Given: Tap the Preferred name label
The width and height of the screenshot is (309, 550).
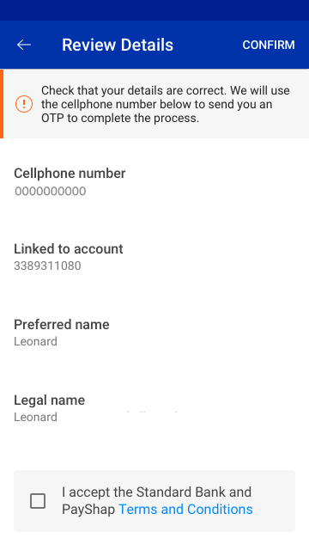Looking at the screenshot, I should [62, 325].
